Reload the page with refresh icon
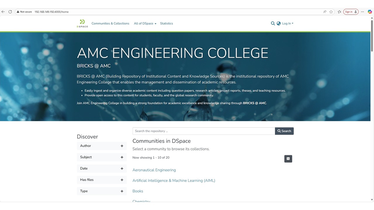The width and height of the screenshot is (374, 210). [10, 12]
